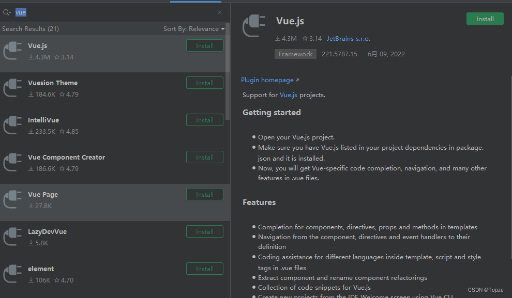
Task: Click the Getting started heading
Action: [x=272, y=113]
